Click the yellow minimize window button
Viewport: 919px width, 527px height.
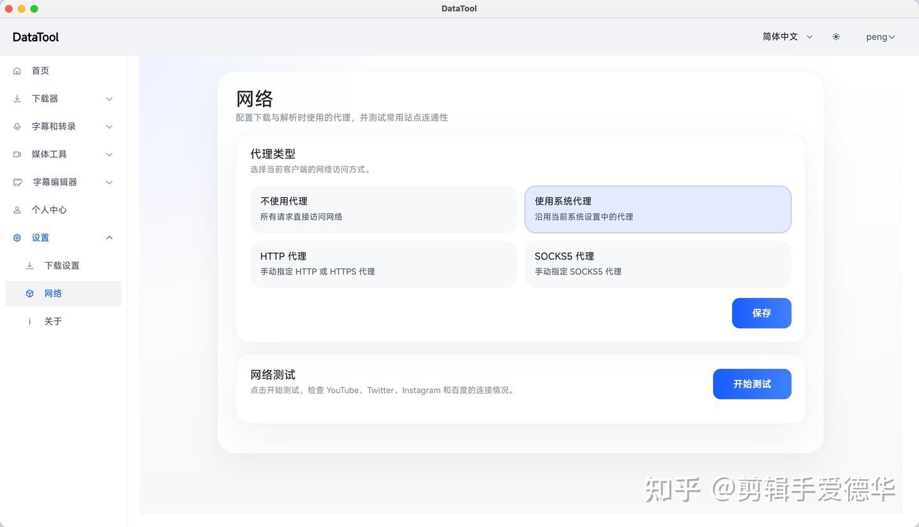[x=22, y=9]
